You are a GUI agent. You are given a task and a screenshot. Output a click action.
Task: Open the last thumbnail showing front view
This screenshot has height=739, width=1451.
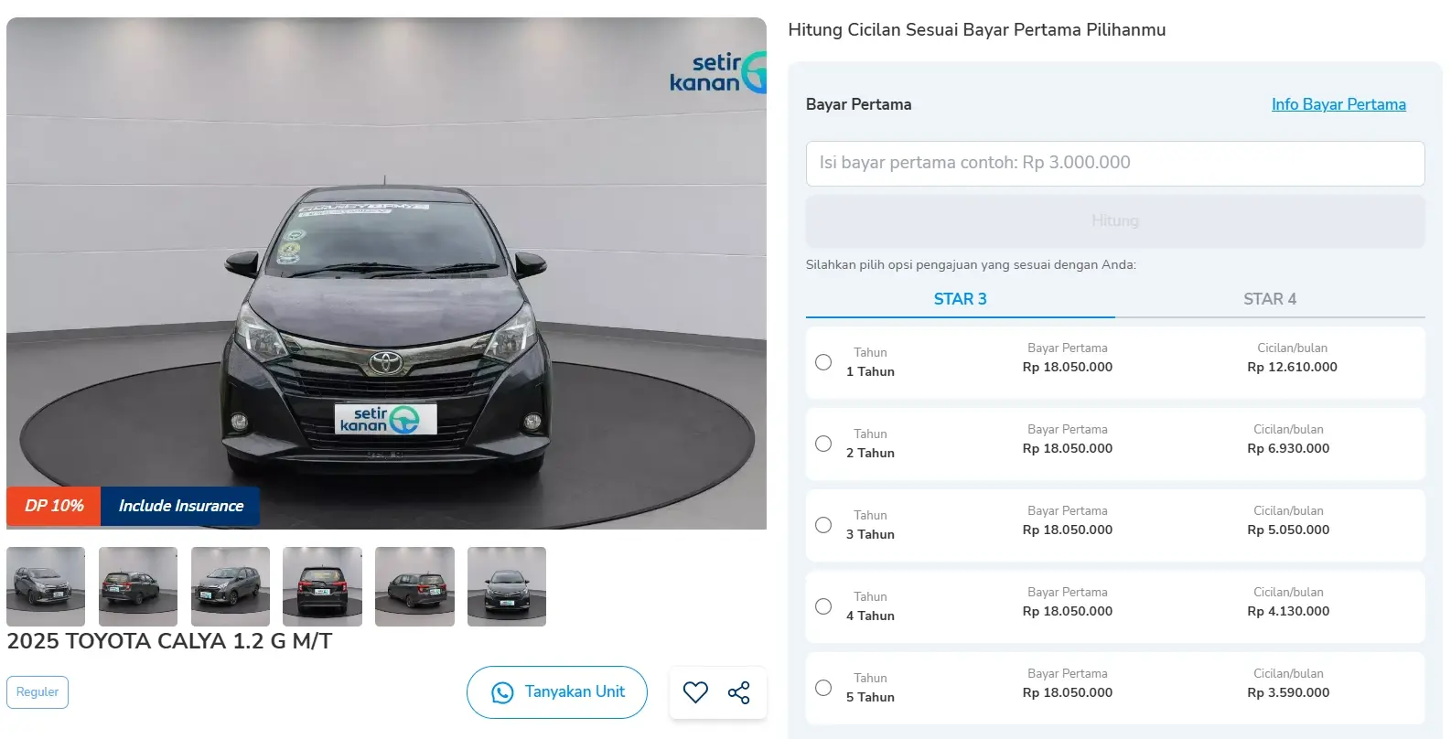tap(507, 586)
